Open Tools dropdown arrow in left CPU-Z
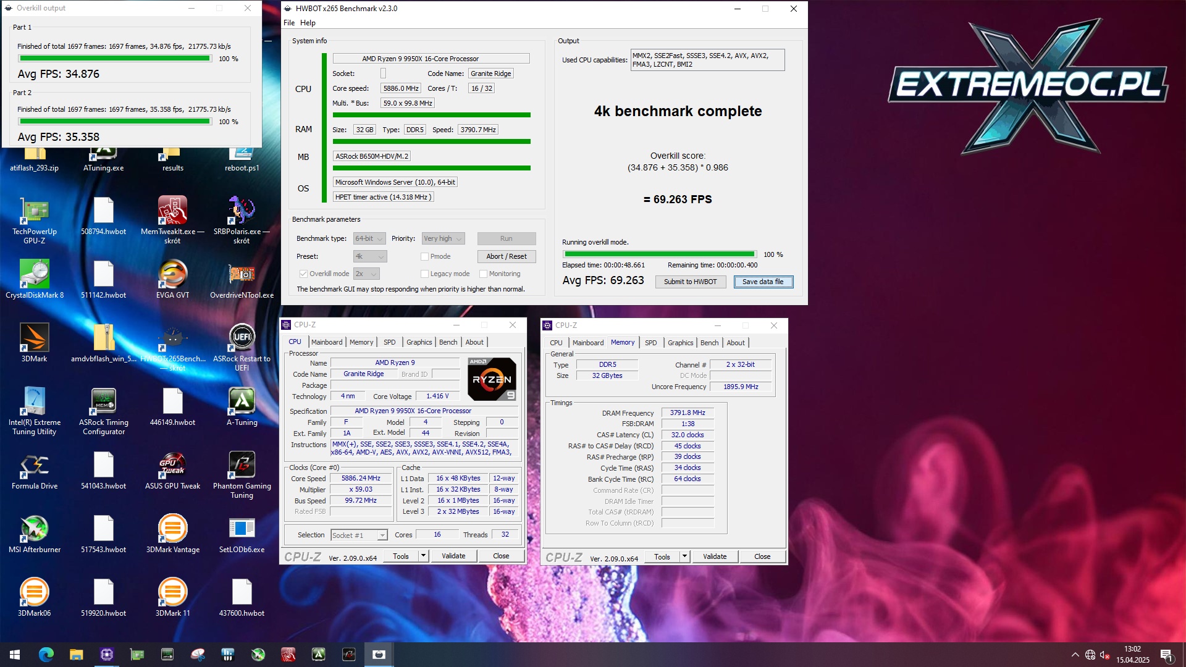1186x667 pixels. [x=423, y=556]
